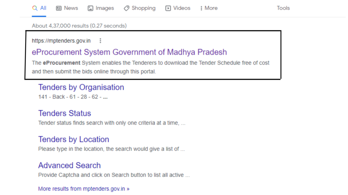Viewport: 348px width, 195px height.
Task: Open the Advanced Search sitelink
Action: point(69,166)
